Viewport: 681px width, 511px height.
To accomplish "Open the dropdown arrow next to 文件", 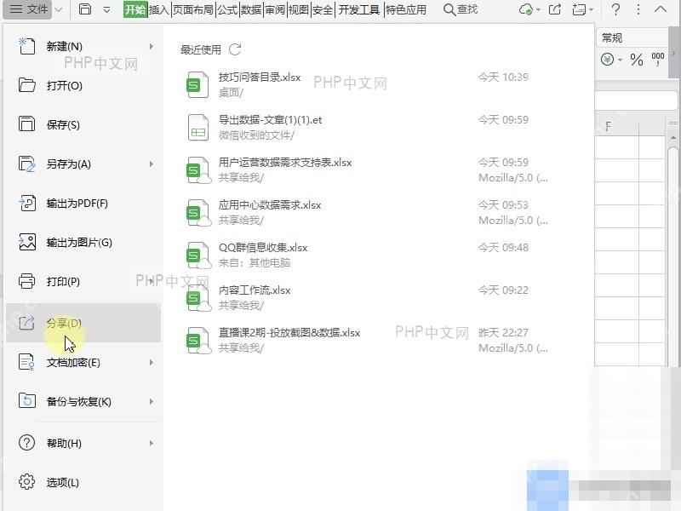I will click(59, 9).
